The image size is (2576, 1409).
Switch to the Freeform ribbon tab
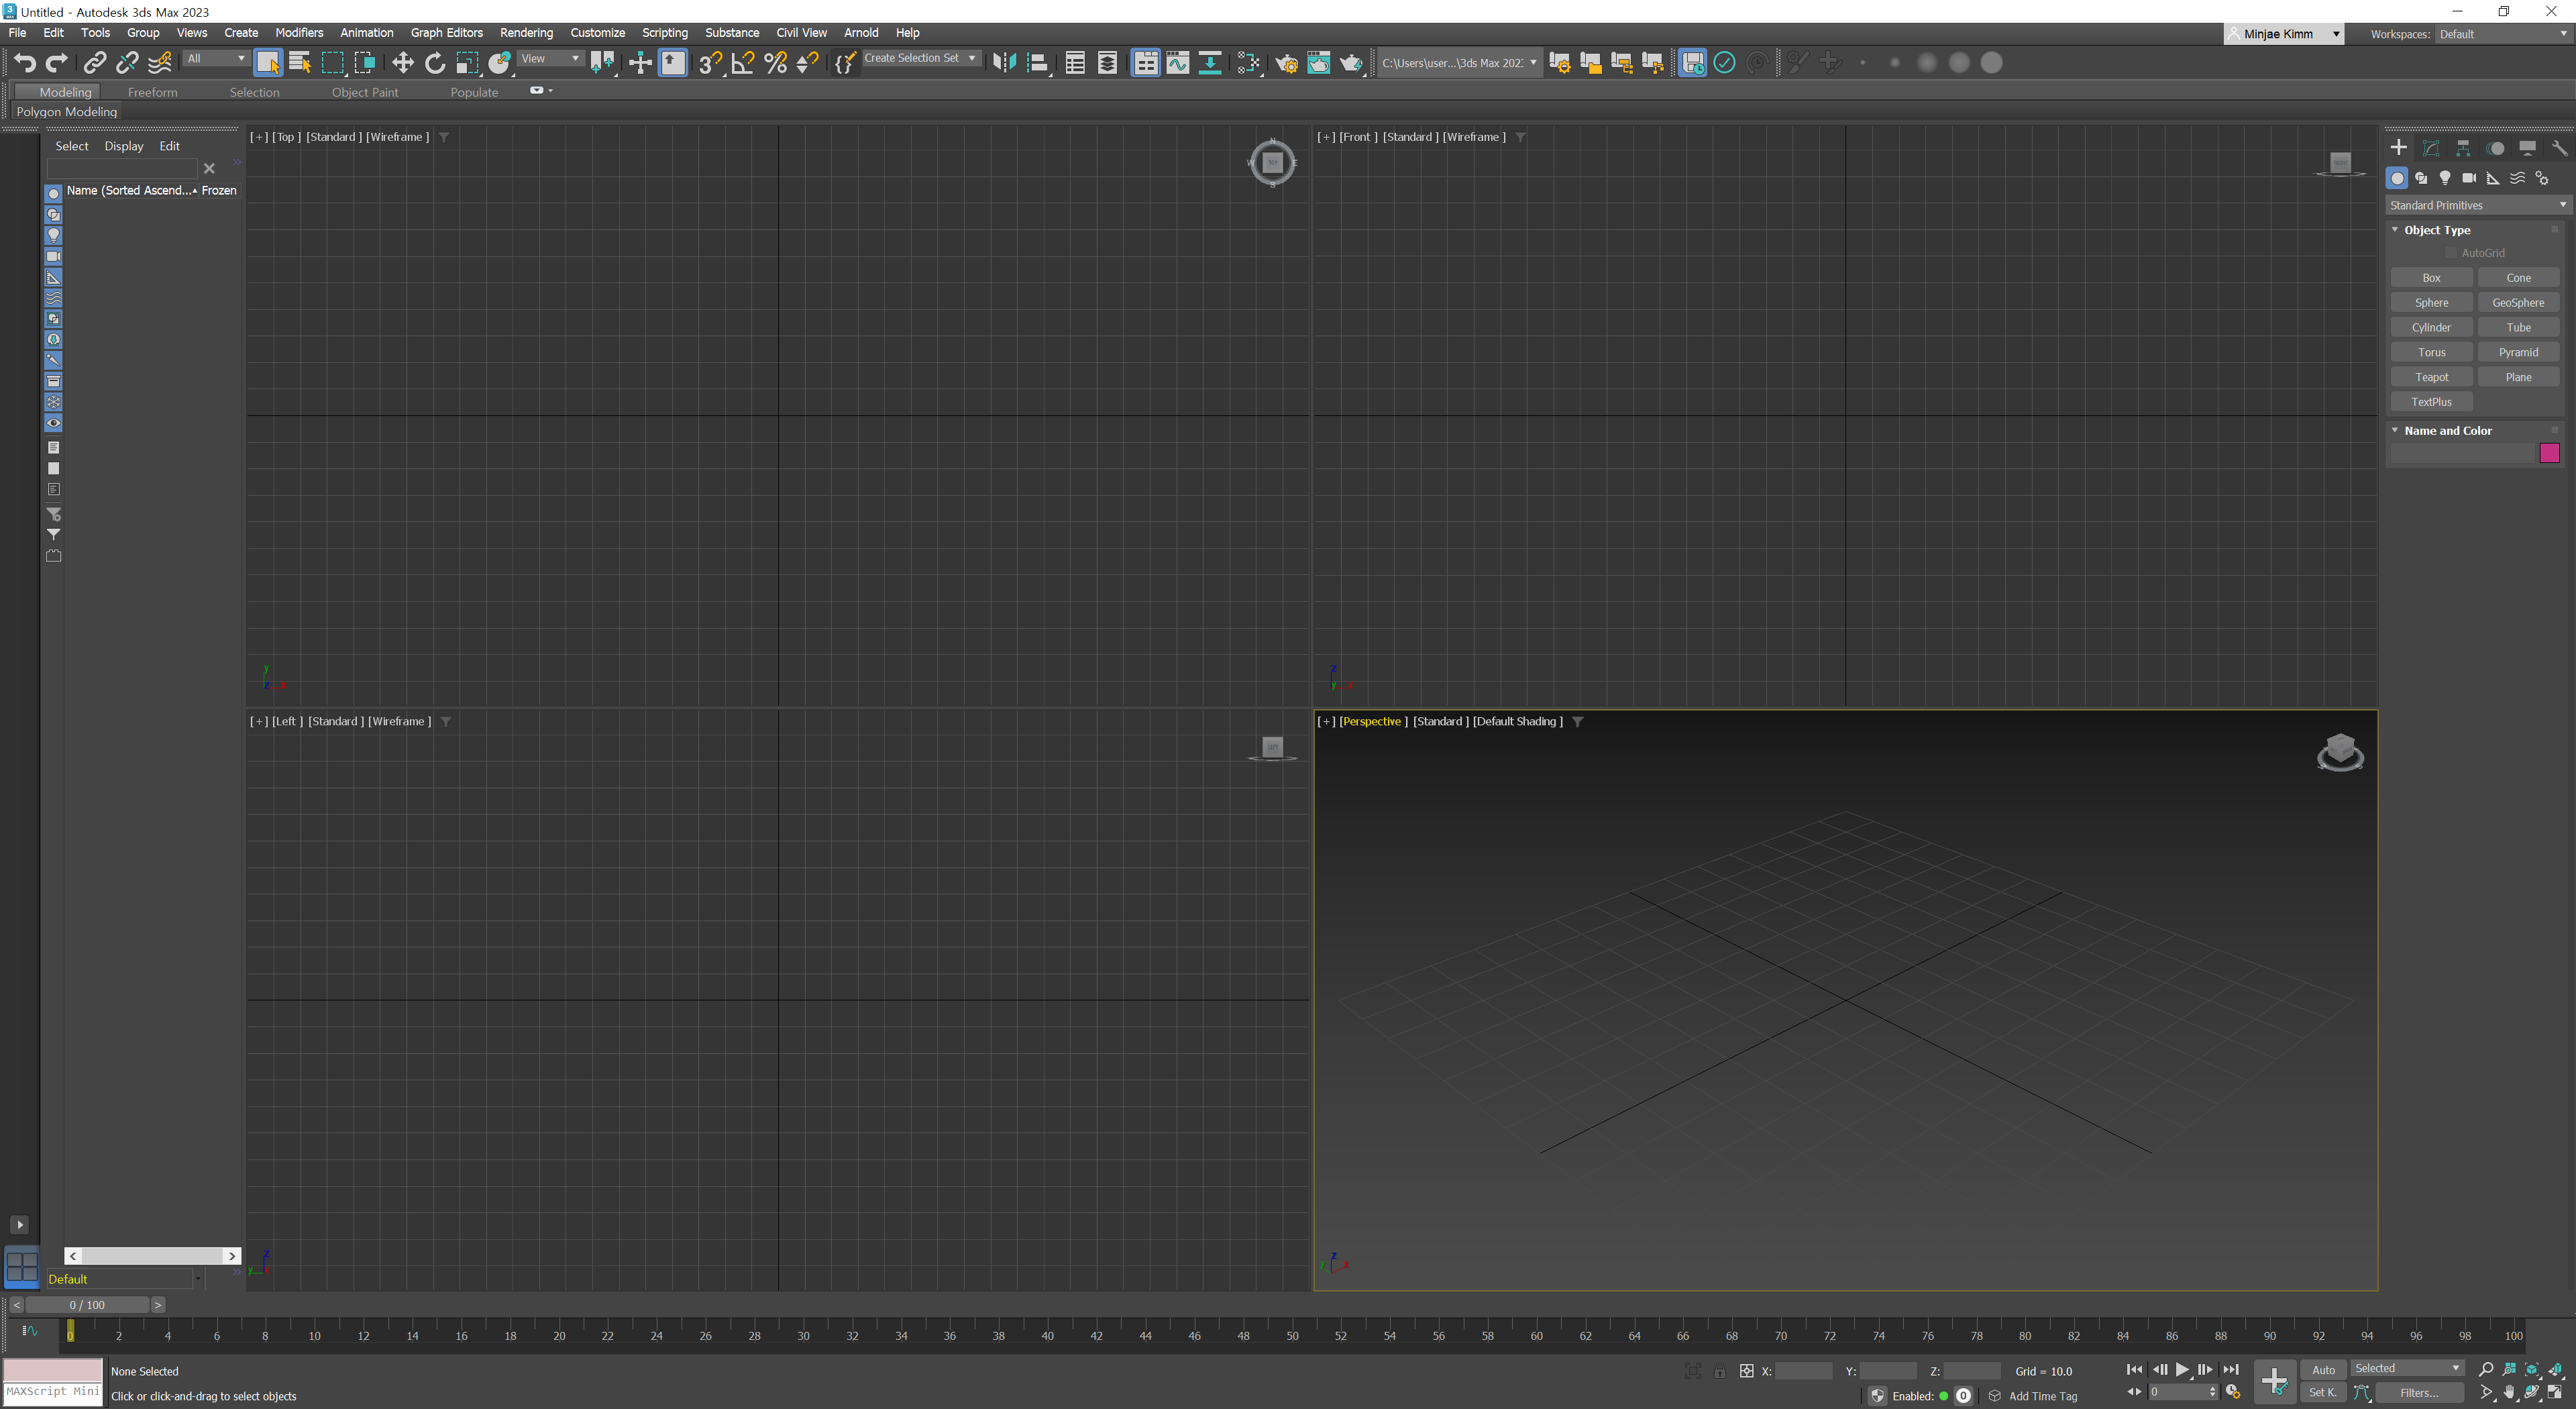152,92
